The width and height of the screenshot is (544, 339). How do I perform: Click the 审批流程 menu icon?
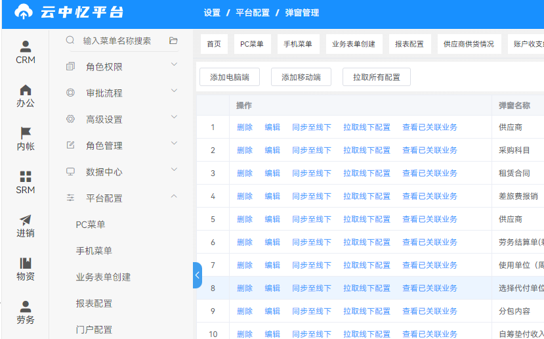coord(70,93)
